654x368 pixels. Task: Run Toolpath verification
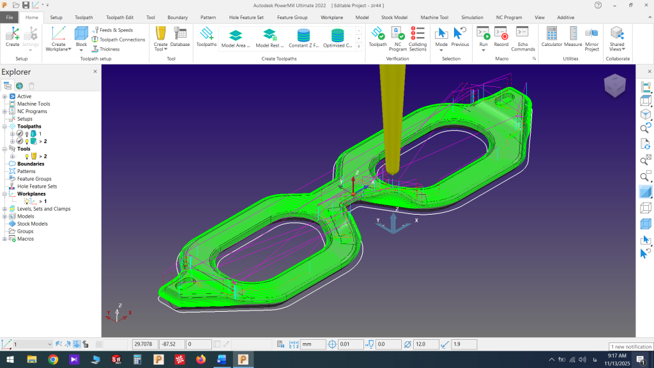coord(377,36)
